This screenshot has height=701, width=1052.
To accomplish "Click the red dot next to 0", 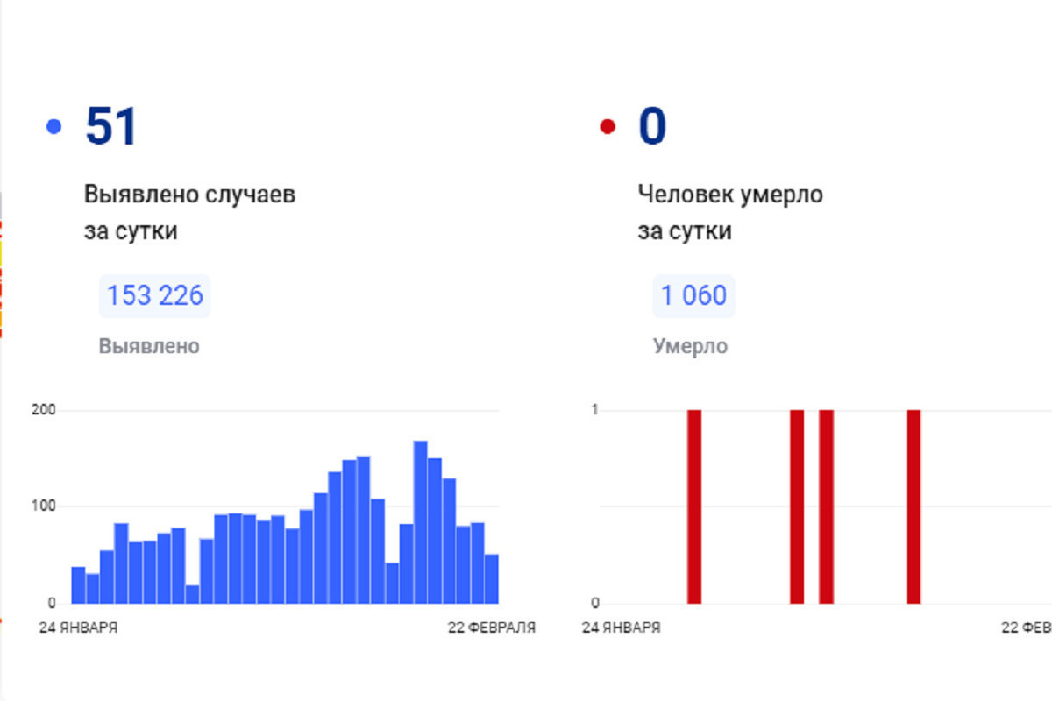I will (607, 128).
